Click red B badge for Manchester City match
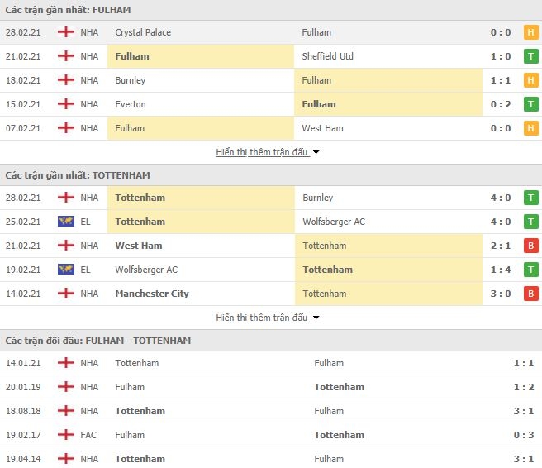Screen dimensions: 542x468 530,294
